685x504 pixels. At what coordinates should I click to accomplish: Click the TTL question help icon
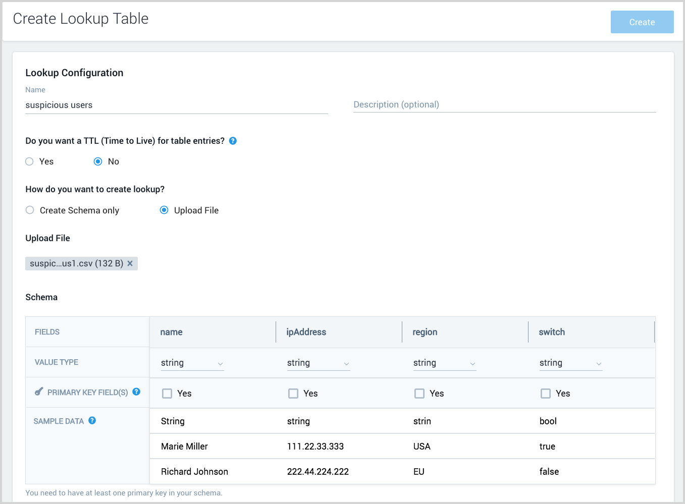[x=233, y=141]
